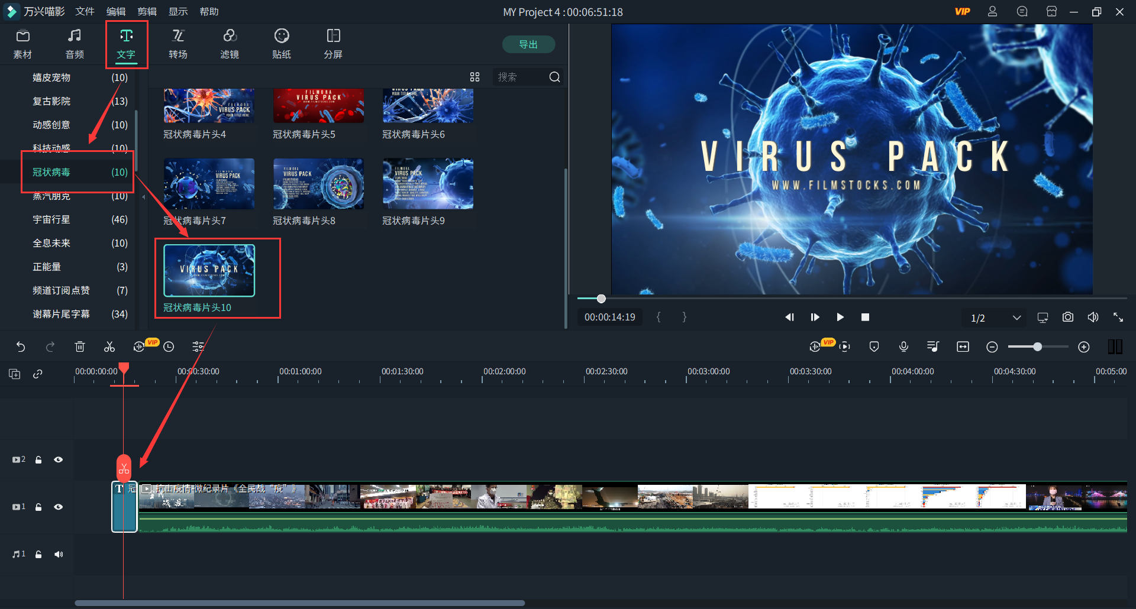Open the 贴纸 stickers tab
The height and width of the screenshot is (609, 1136).
[282, 44]
